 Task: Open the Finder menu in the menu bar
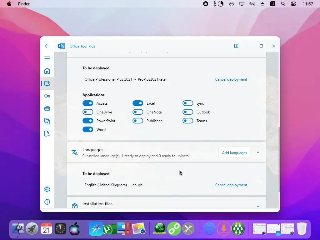24,4
